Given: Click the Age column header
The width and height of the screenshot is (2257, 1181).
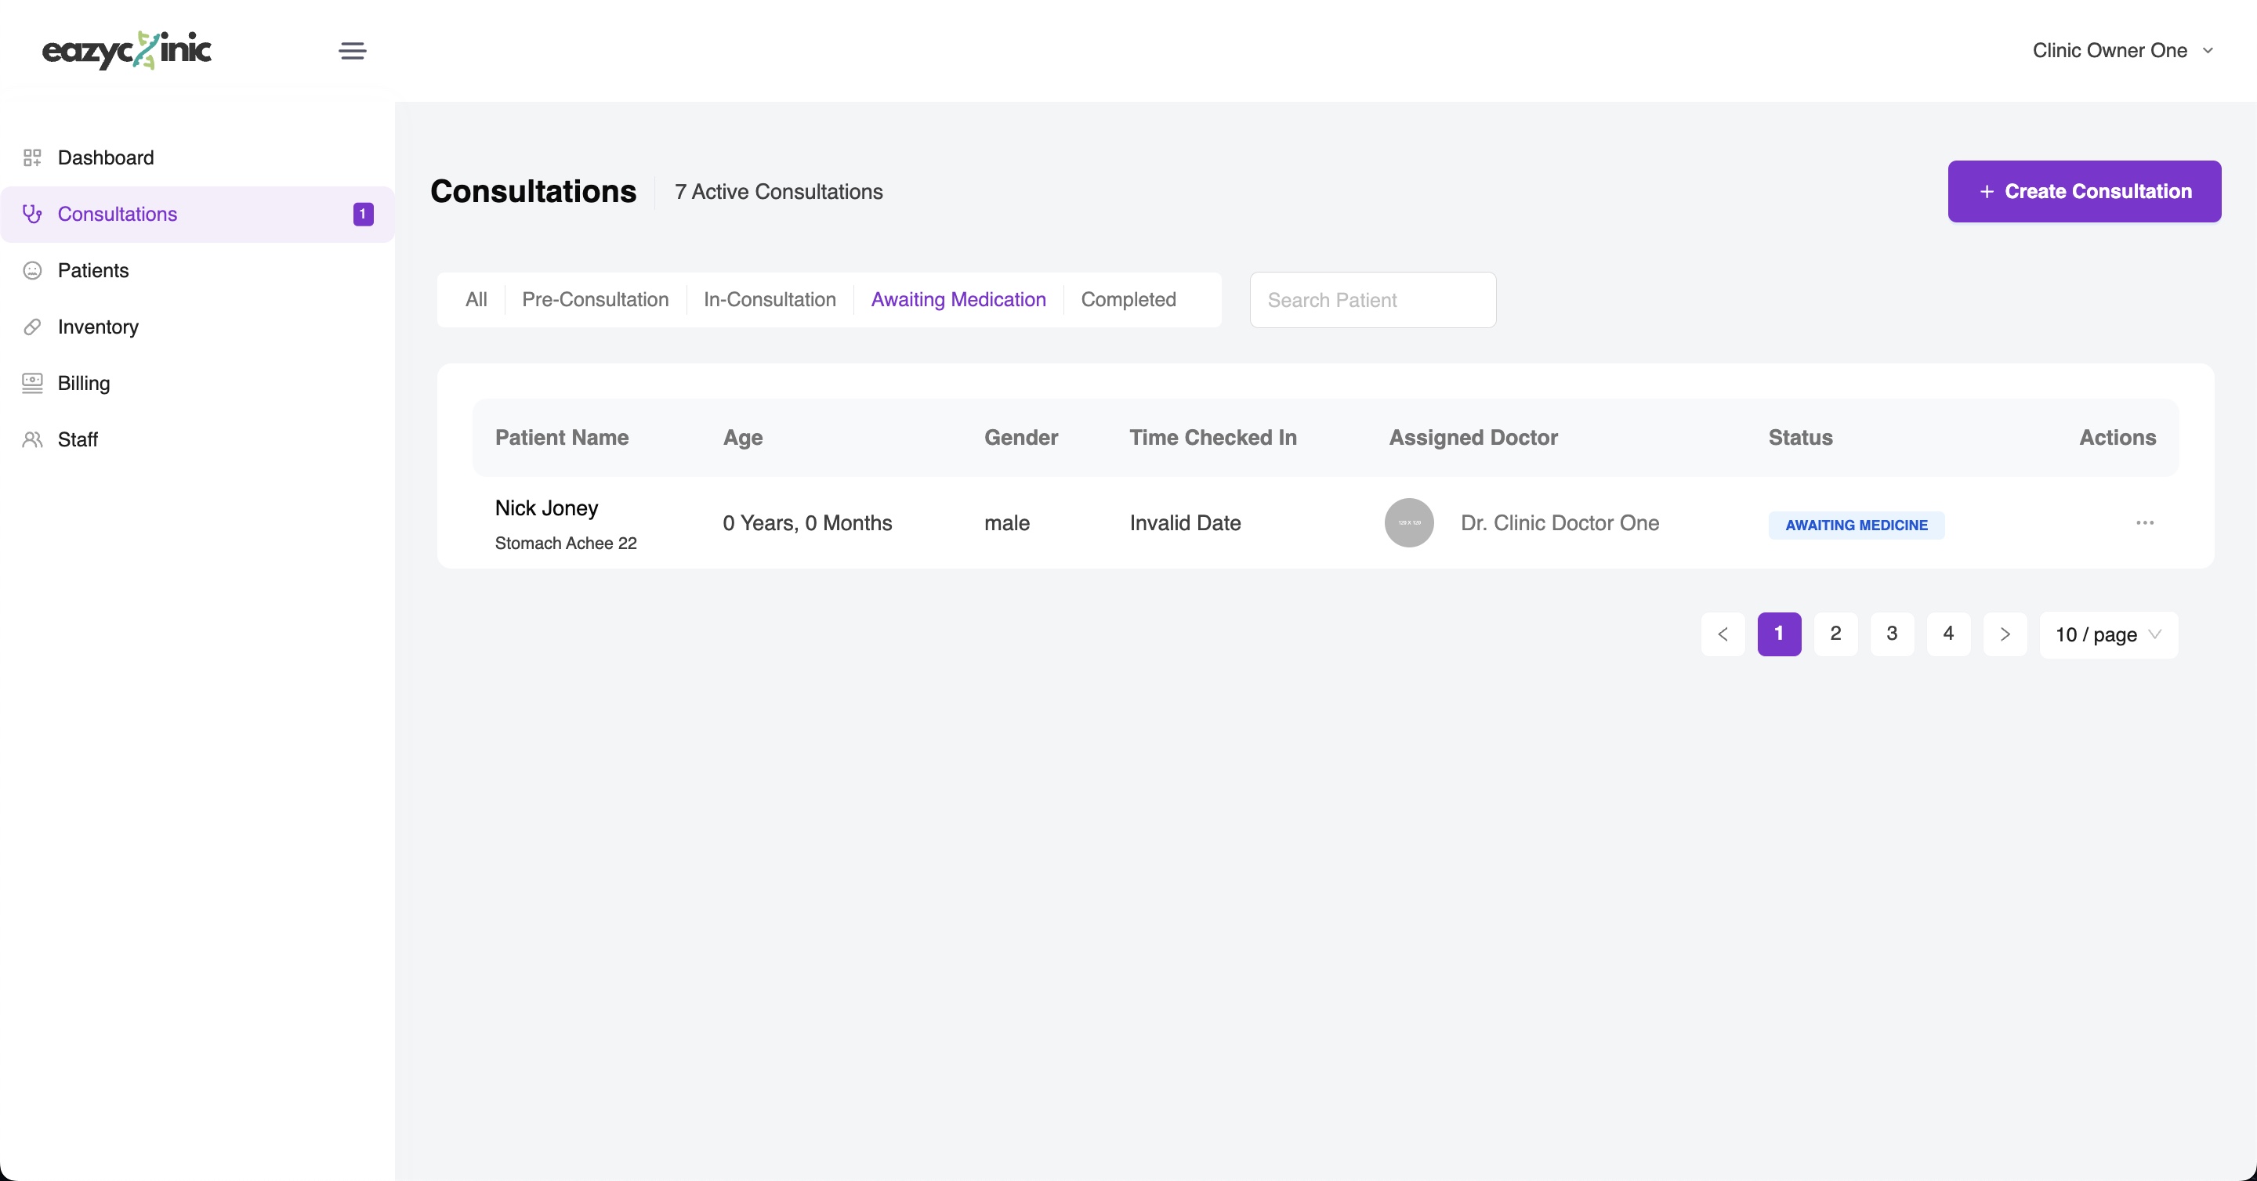Looking at the screenshot, I should [x=743, y=438].
